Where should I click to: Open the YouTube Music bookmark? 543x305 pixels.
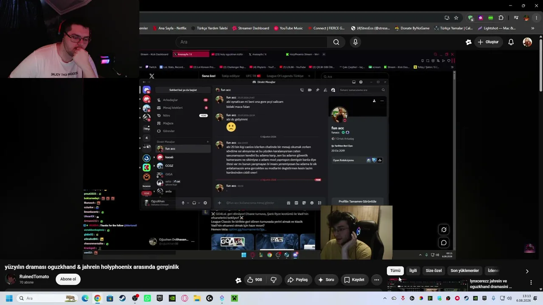point(288,28)
